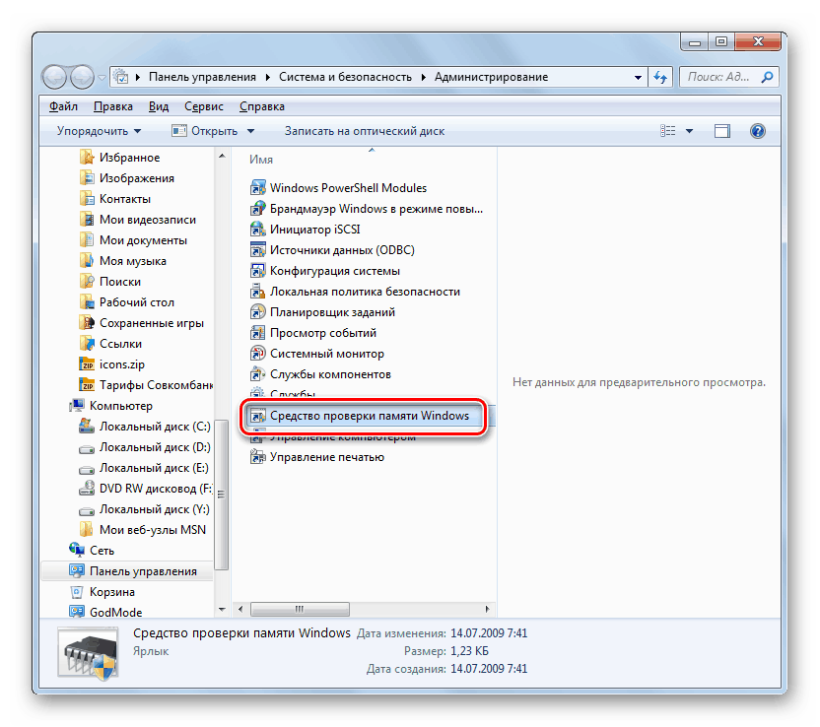Select the Инициатор iSCSI icon

[x=258, y=230]
